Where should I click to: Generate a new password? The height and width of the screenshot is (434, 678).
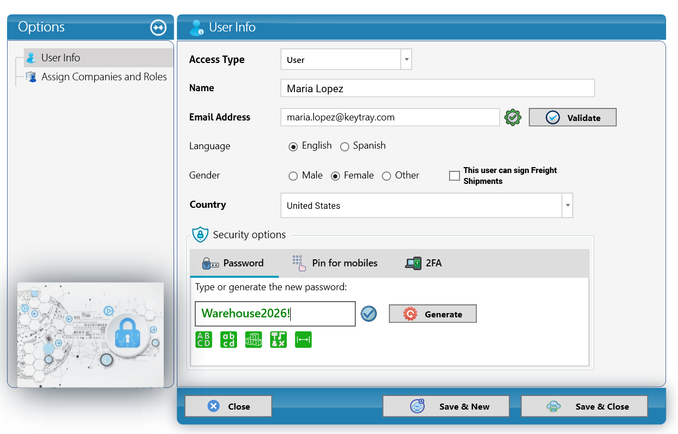click(x=433, y=314)
